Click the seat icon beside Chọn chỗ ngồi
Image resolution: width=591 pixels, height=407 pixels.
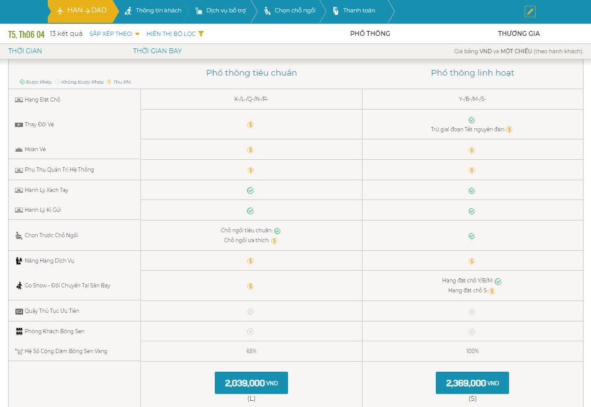(267, 11)
